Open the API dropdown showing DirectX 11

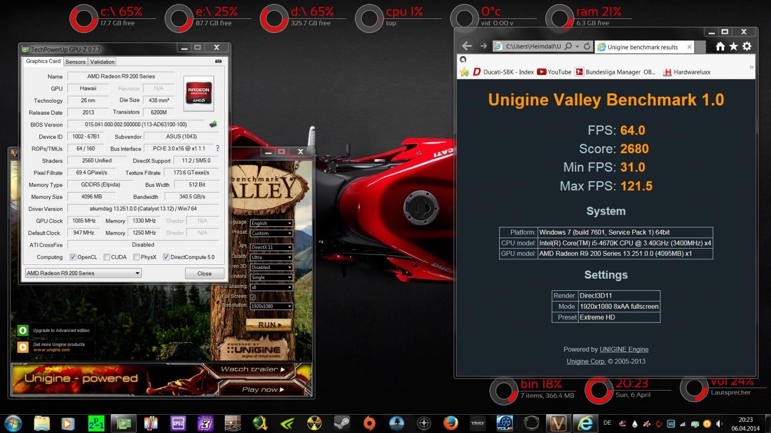(271, 247)
